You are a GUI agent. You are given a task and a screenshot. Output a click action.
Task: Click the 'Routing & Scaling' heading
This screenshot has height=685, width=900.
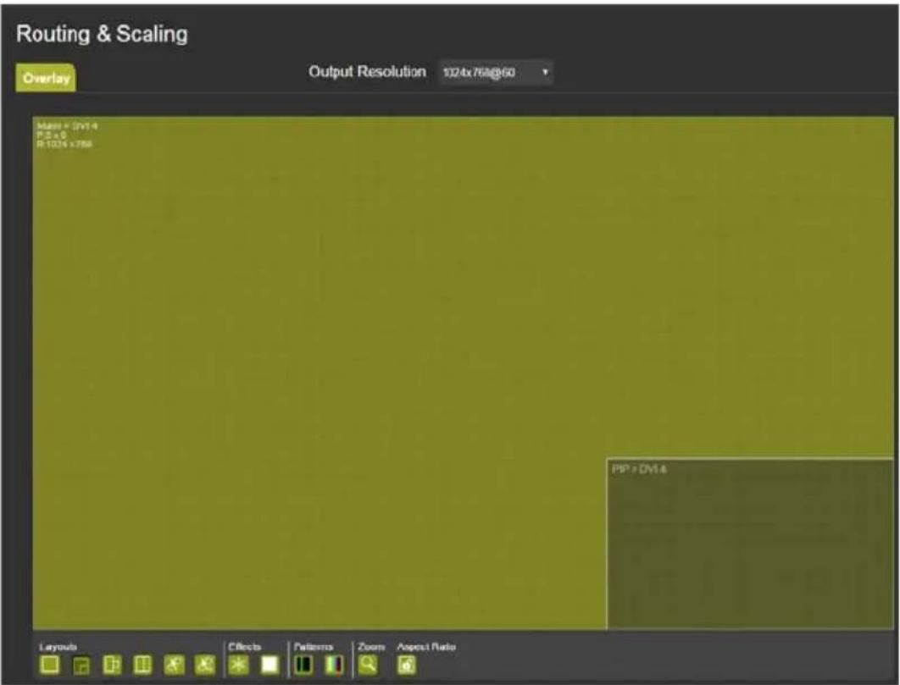tap(103, 34)
